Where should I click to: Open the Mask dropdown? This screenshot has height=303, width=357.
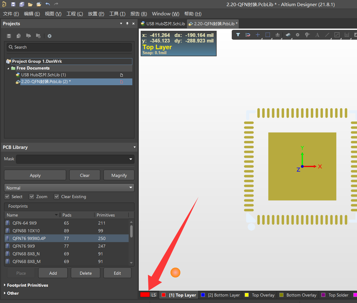[131, 159]
